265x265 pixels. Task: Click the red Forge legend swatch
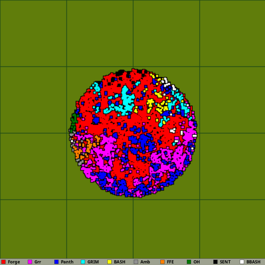point(3,262)
